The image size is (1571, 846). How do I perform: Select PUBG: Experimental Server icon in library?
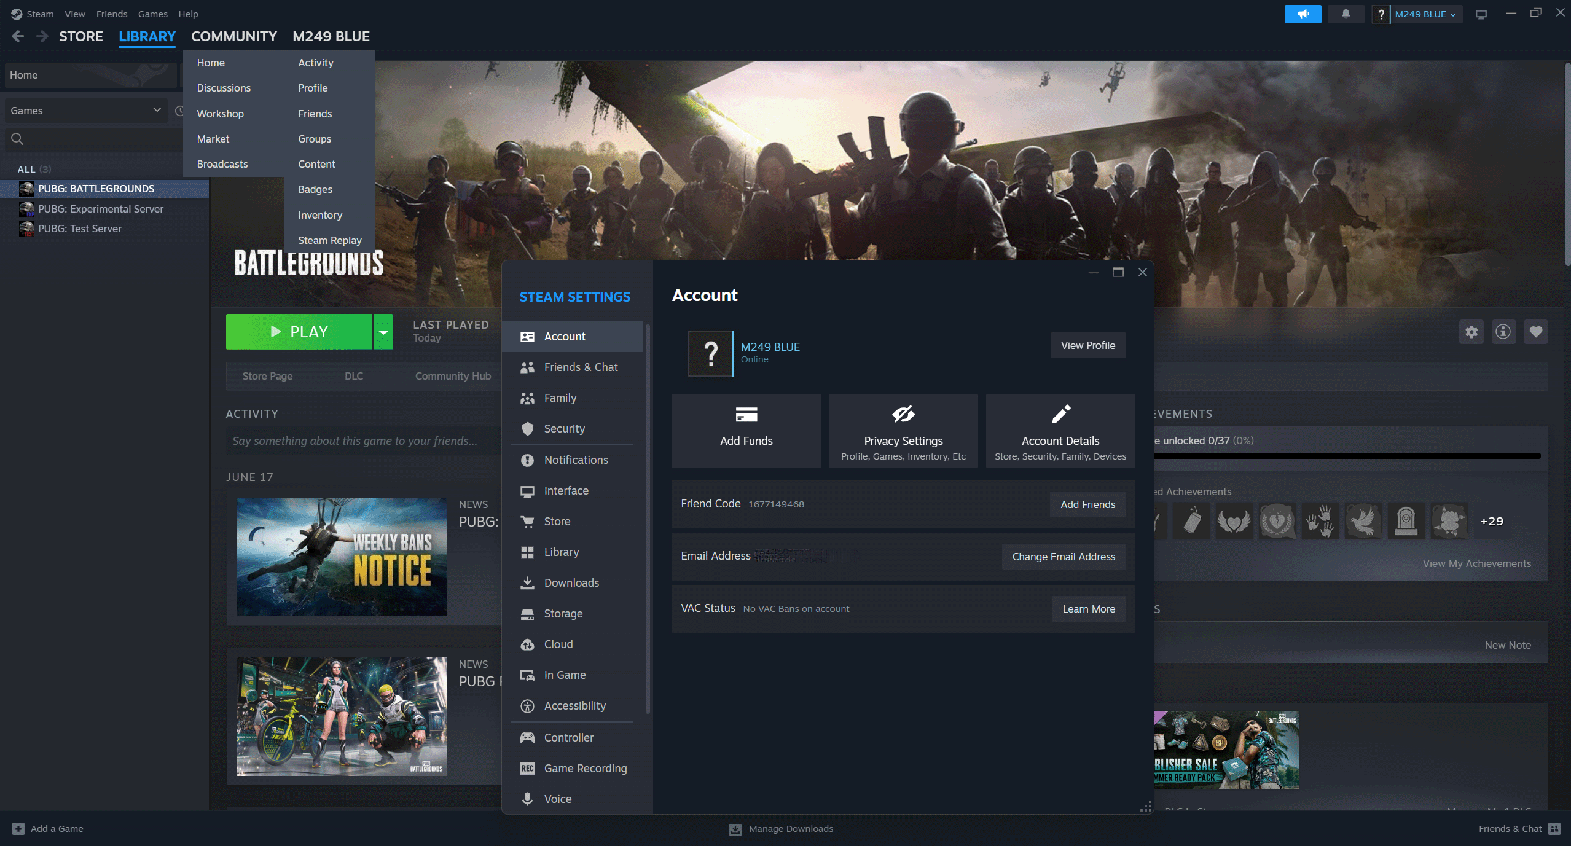(x=26, y=209)
